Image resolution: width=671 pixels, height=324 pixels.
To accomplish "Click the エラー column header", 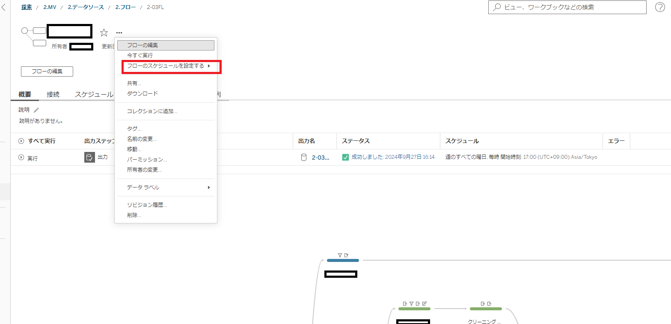I will tap(616, 141).
